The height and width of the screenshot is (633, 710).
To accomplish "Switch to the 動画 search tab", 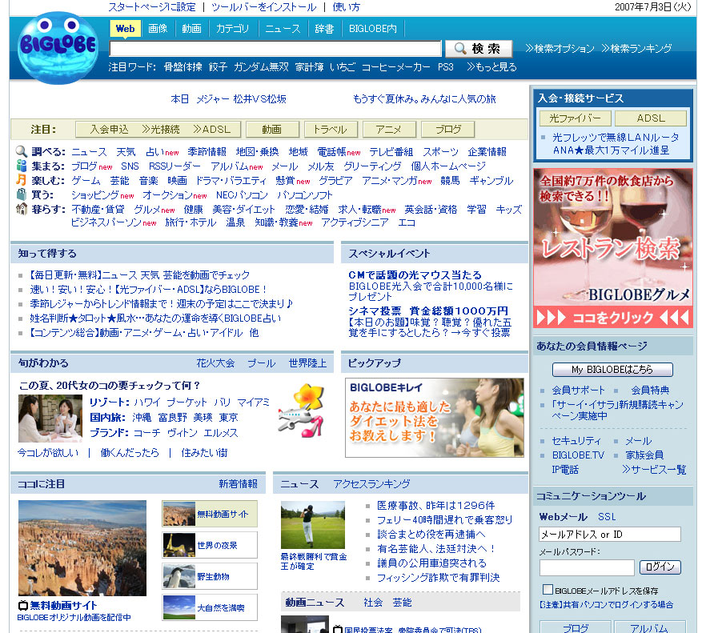I will click(191, 29).
